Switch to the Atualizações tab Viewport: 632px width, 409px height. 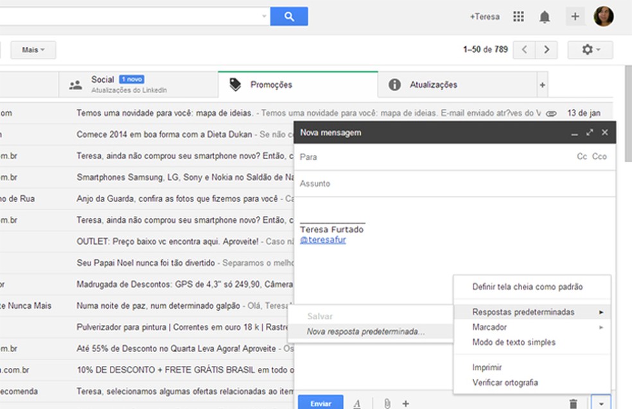pyautogui.click(x=457, y=85)
